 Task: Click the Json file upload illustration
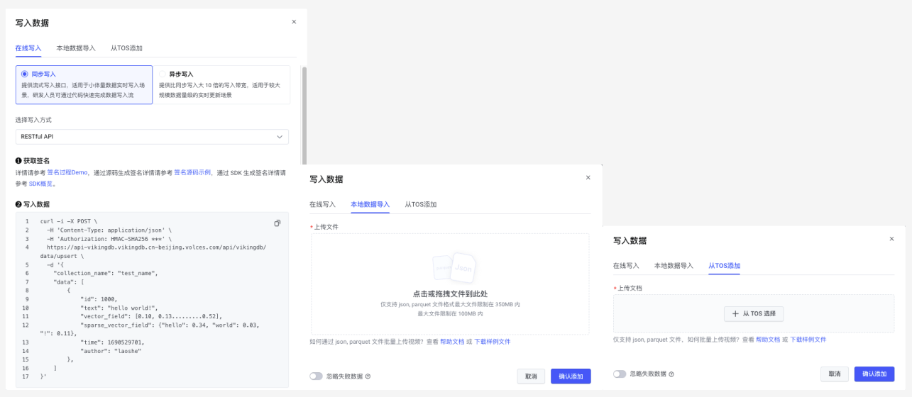[x=454, y=269]
